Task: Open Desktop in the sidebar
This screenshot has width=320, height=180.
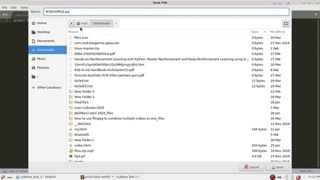Action: [x=47, y=32]
